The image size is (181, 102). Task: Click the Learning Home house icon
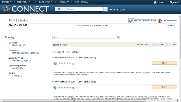click(x=160, y=21)
